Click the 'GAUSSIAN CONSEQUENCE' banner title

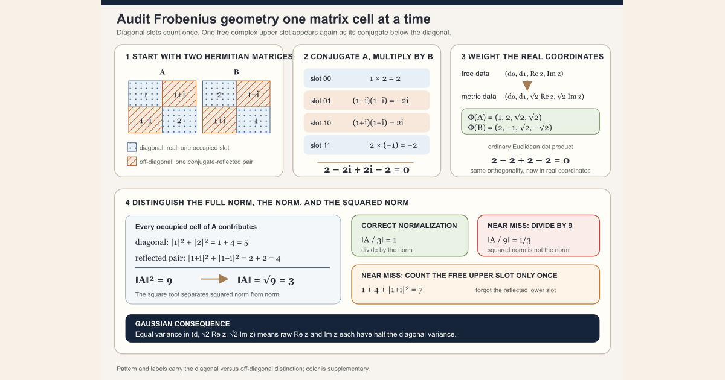point(182,324)
